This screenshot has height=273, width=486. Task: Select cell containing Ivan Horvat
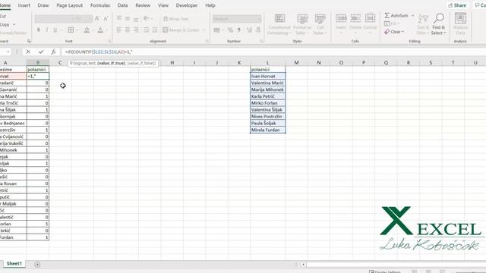pos(268,76)
